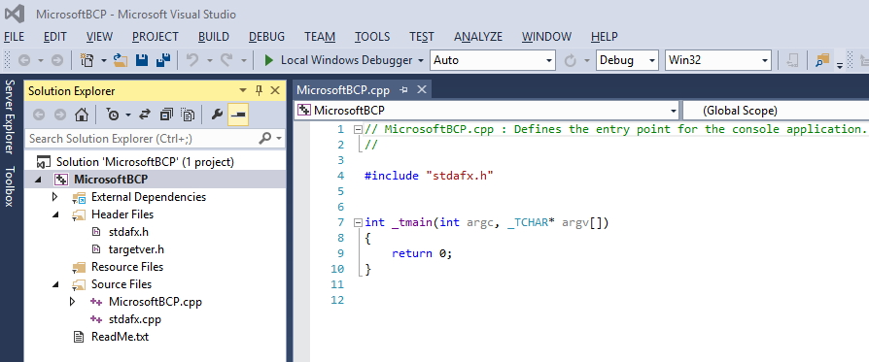Click Local Windows Debugger button
This screenshot has width=869, height=362.
pyautogui.click(x=346, y=60)
